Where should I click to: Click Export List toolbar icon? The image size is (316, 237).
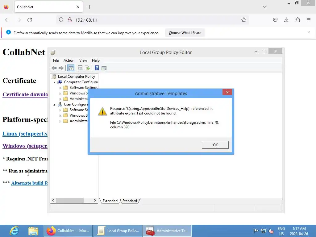(x=87, y=68)
